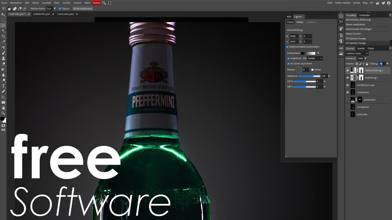Select the Gradient tool
392x220 pixels.
click(x=3, y=69)
